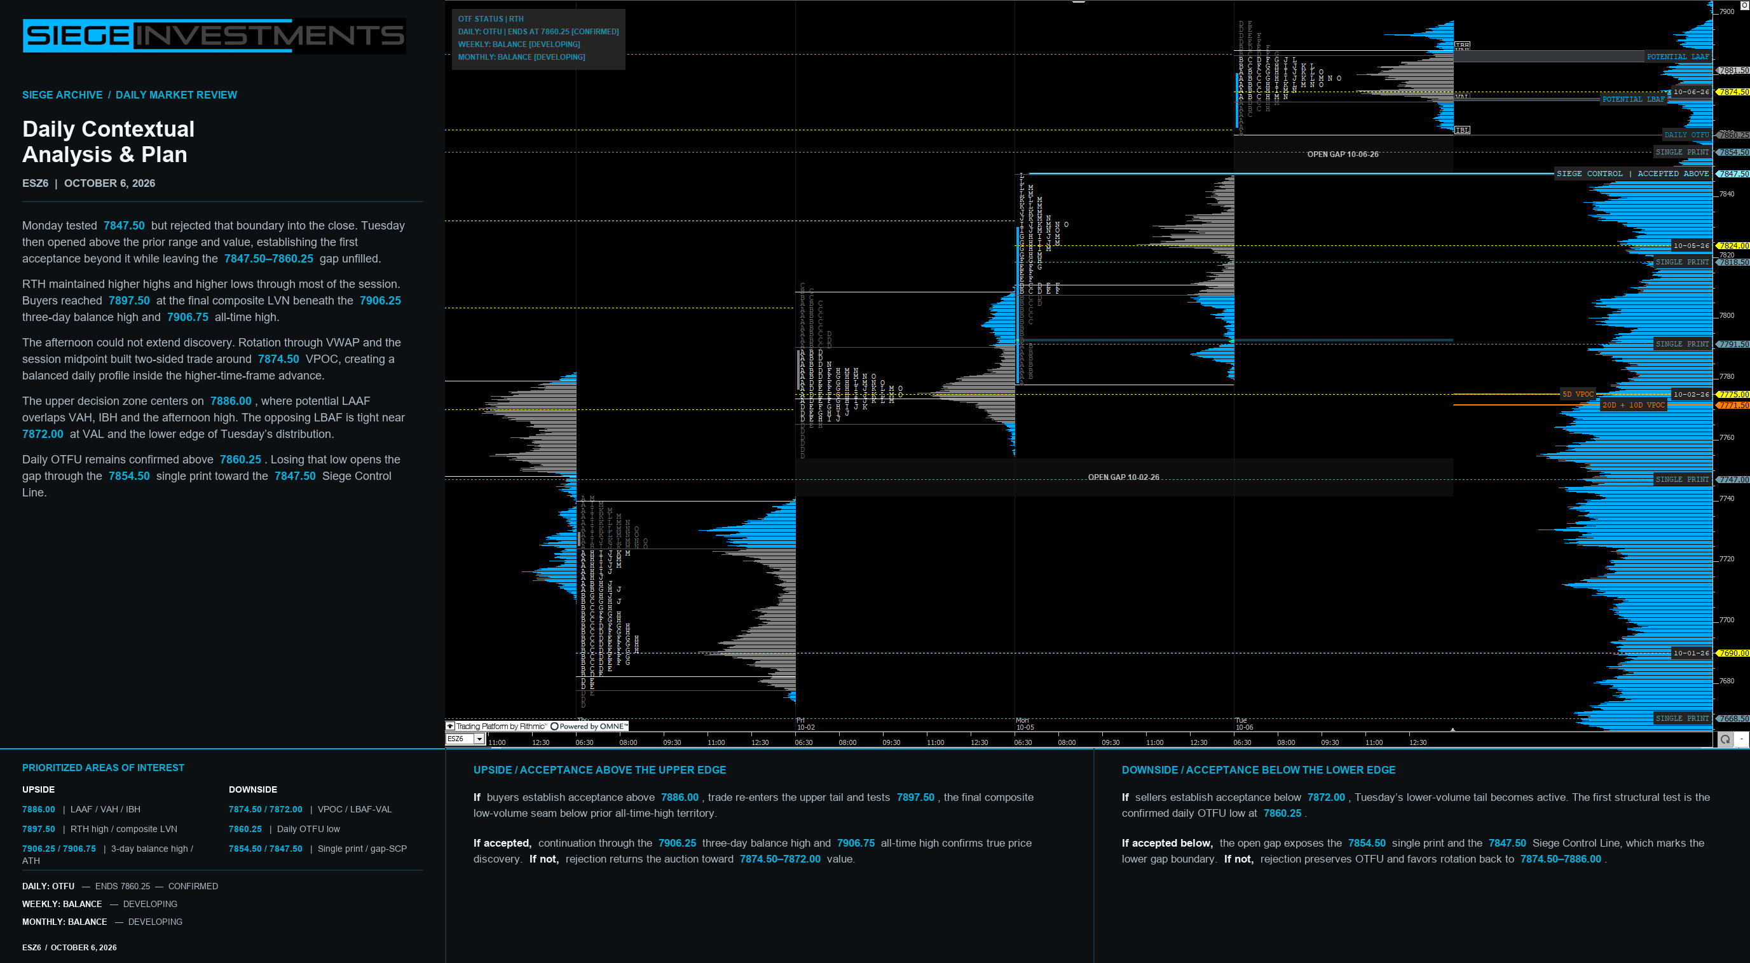The image size is (1750, 963).
Task: Click the Single print / gap-SCP row
Action: [x=318, y=849]
